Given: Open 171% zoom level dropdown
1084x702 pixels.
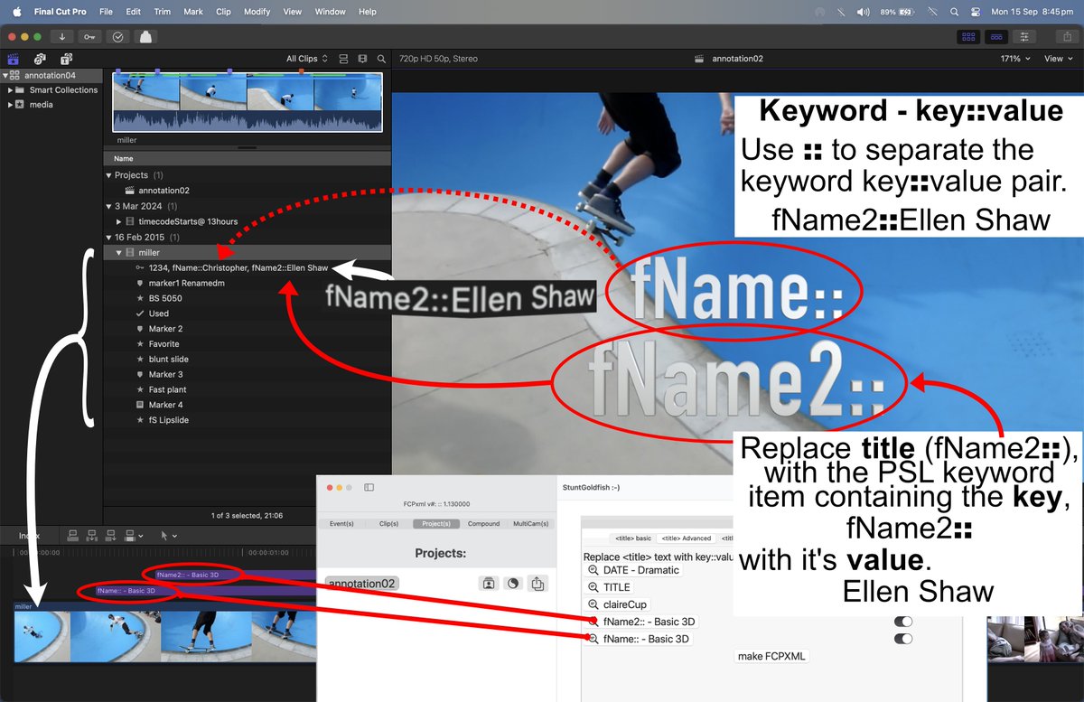Looking at the screenshot, I should (1015, 59).
